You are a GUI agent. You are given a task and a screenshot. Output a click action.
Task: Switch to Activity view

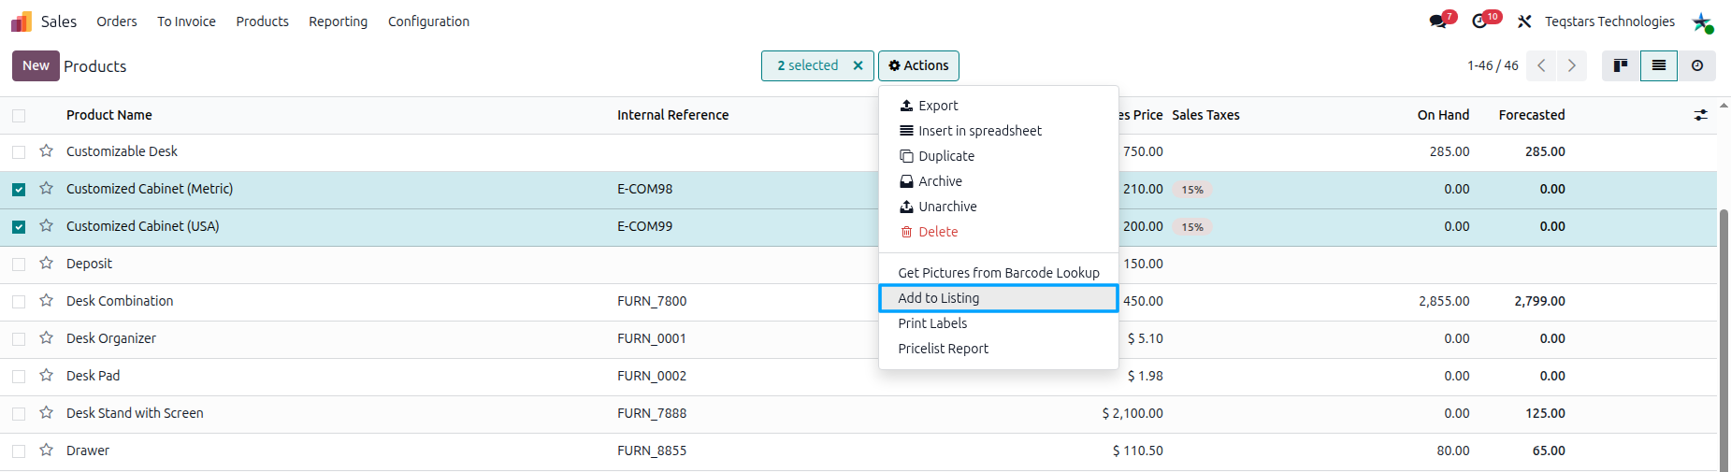[1697, 65]
